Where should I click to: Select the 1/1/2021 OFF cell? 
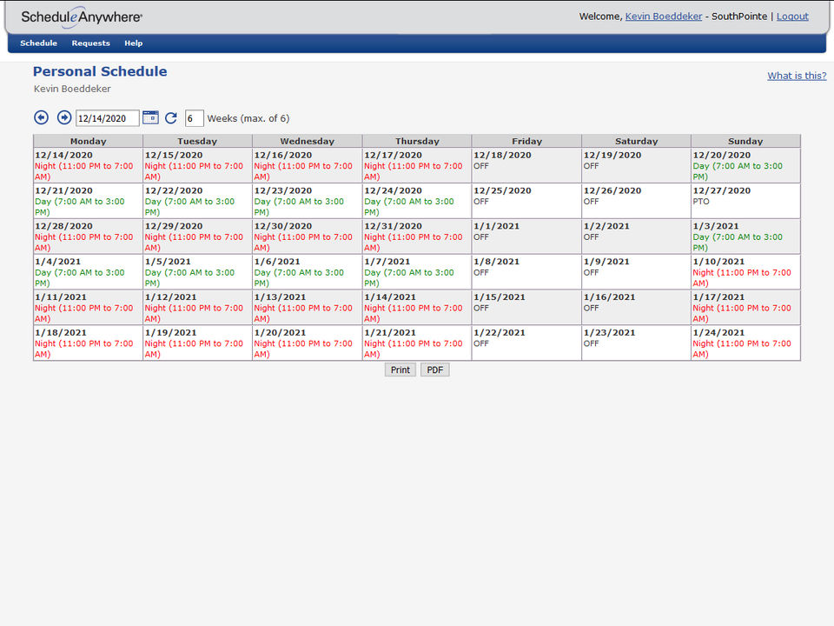coord(526,236)
